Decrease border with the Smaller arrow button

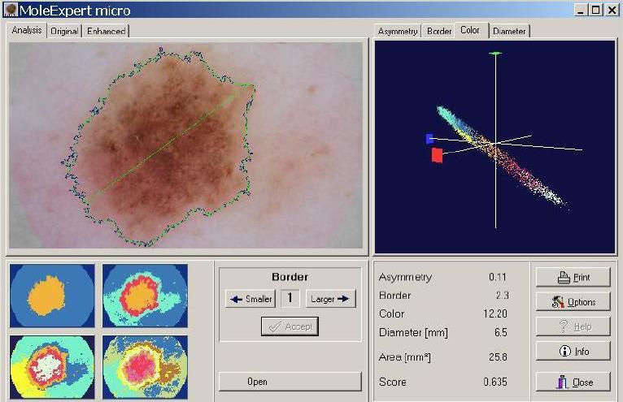pyautogui.click(x=250, y=299)
